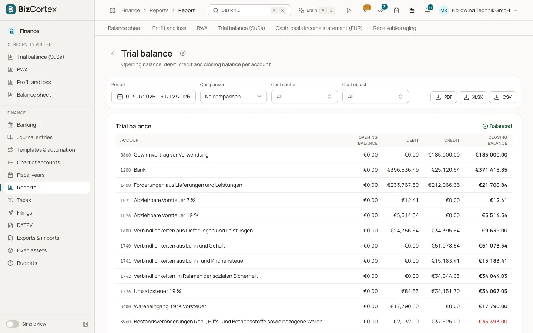Open the No comparison dropdown

tap(233, 97)
